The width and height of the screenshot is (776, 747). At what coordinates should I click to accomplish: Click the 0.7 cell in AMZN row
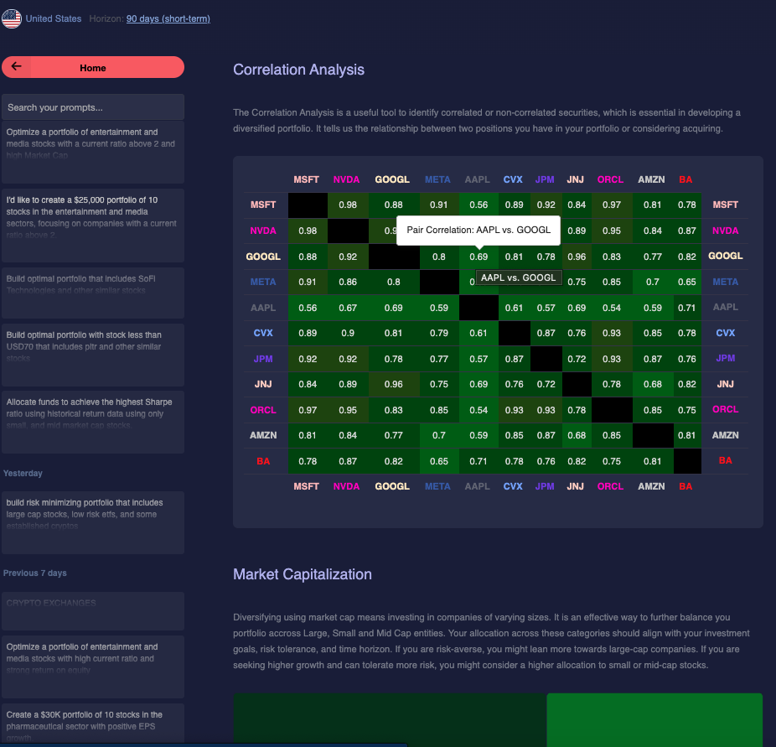(x=439, y=436)
